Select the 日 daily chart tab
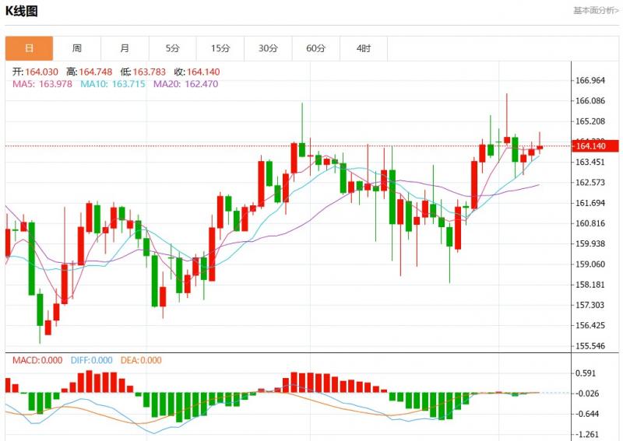This screenshot has height=441, width=623. click(x=30, y=48)
